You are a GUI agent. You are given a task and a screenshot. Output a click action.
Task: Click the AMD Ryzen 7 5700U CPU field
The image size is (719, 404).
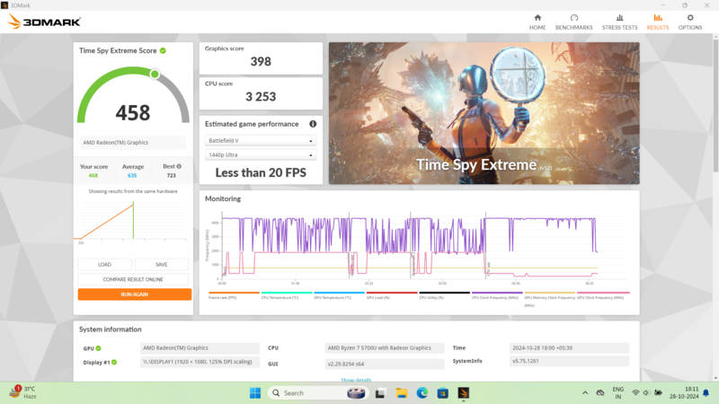[x=385, y=348]
